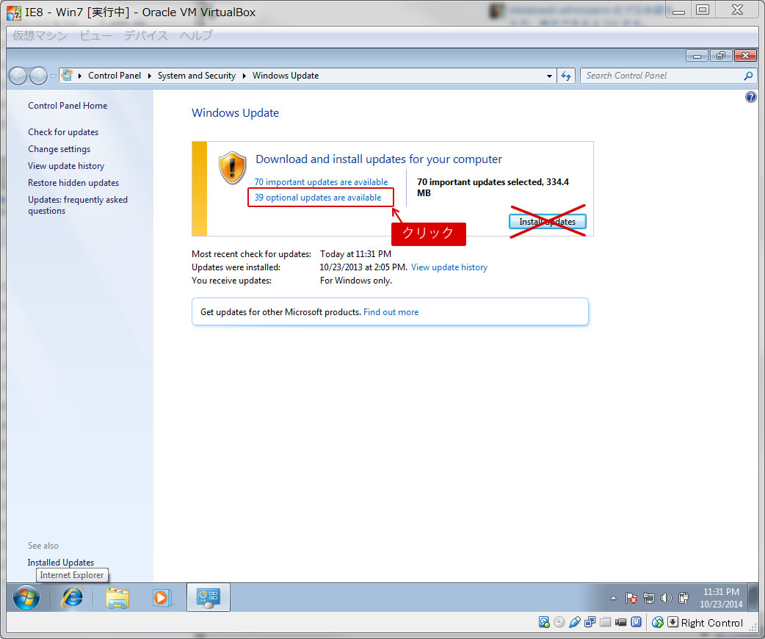Open the recent pages dropdown arrow
The image size is (765, 639).
pyautogui.click(x=53, y=76)
